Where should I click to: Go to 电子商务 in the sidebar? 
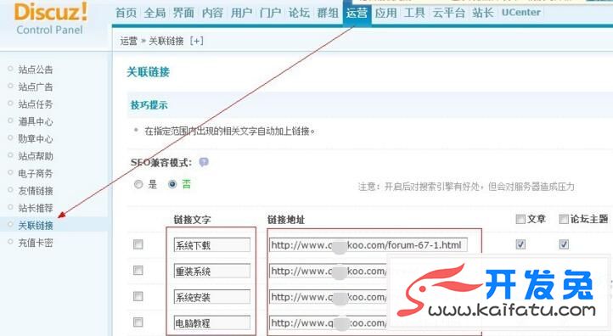click(x=36, y=173)
